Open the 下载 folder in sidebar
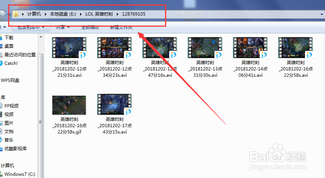This screenshot has height=178, width=325. (9, 38)
